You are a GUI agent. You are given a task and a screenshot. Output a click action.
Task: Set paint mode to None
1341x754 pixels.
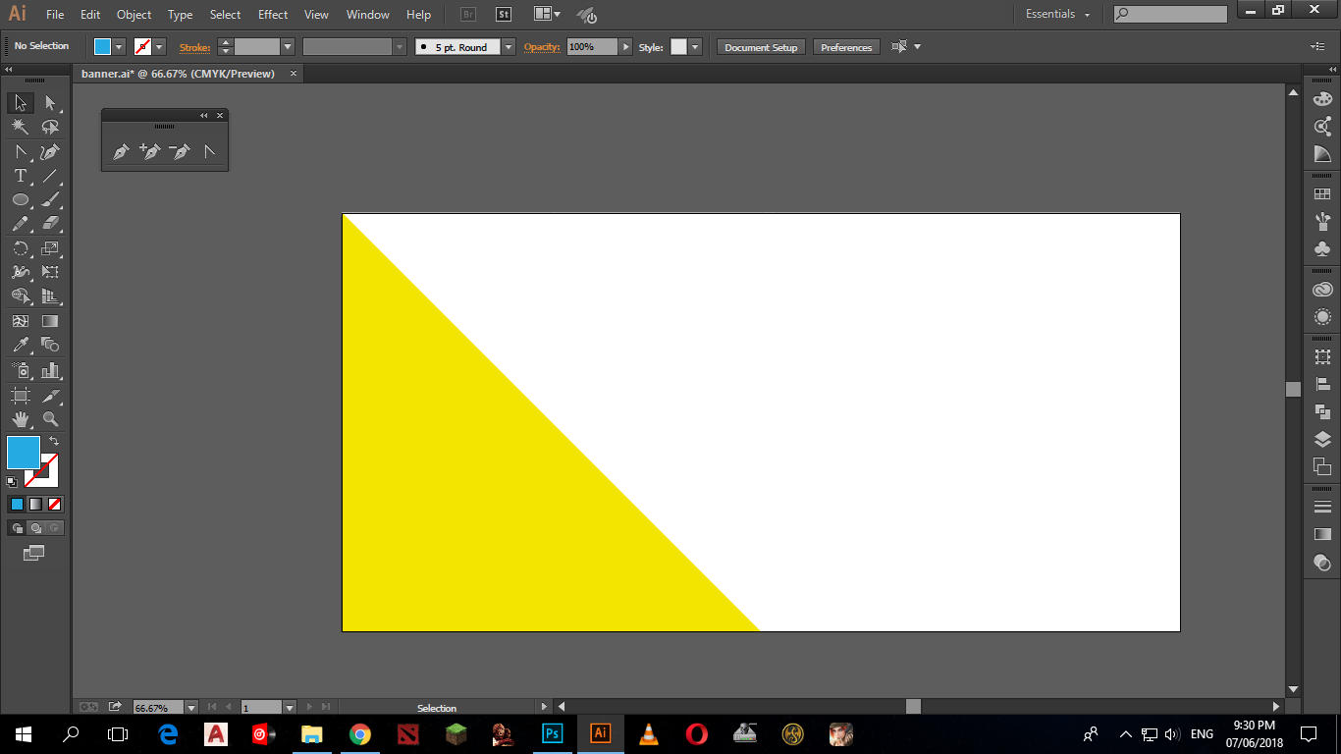point(55,505)
